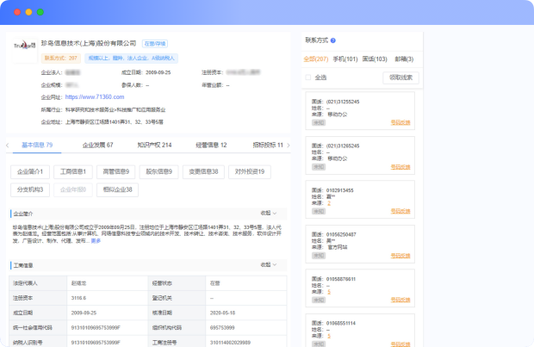Check the 全选 select-all checkbox
This screenshot has width=534, height=347.
click(308, 77)
